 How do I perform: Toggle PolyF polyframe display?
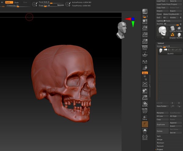(x=145, y=111)
